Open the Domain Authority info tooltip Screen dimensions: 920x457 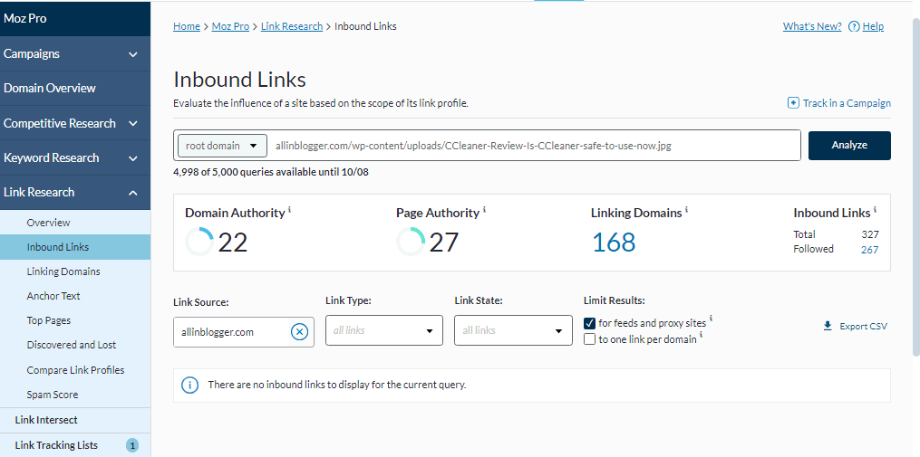290,208
